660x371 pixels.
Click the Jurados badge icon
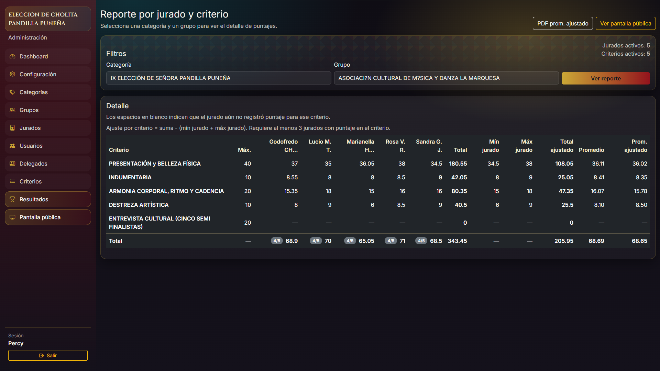[12, 128]
